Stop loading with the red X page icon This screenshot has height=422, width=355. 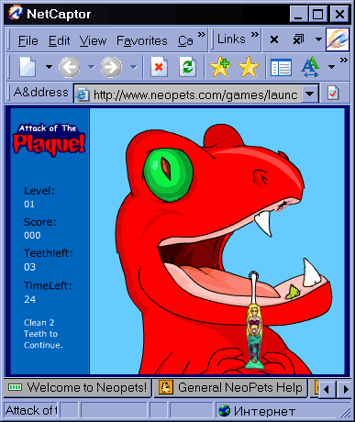[x=159, y=66]
